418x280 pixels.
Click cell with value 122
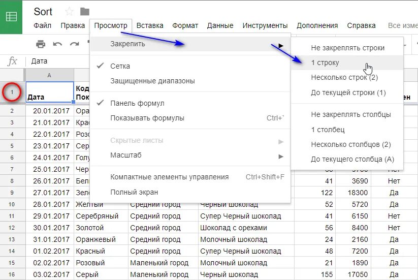click(x=315, y=193)
